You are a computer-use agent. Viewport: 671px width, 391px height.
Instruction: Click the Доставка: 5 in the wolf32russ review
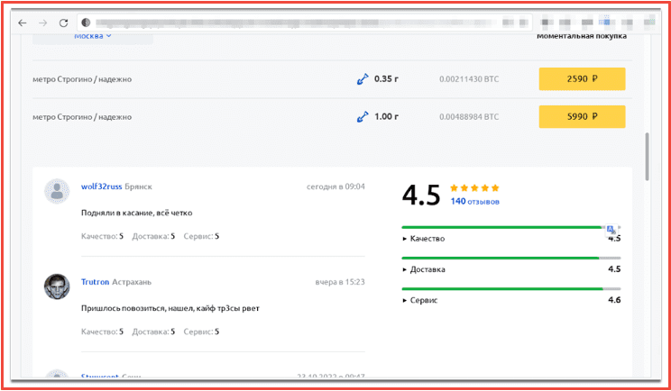pyautogui.click(x=153, y=236)
